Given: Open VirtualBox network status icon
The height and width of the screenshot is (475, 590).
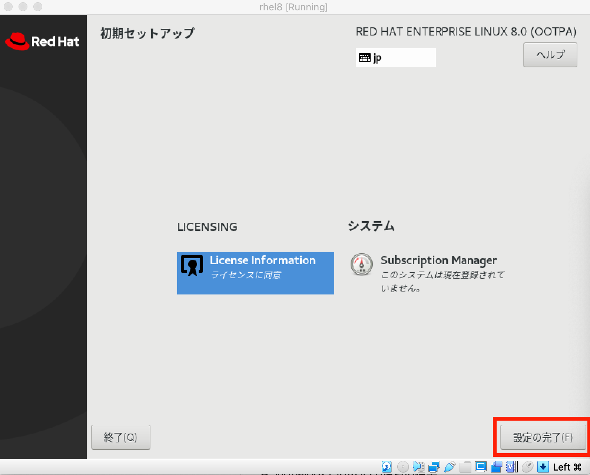Looking at the screenshot, I should pos(434,467).
